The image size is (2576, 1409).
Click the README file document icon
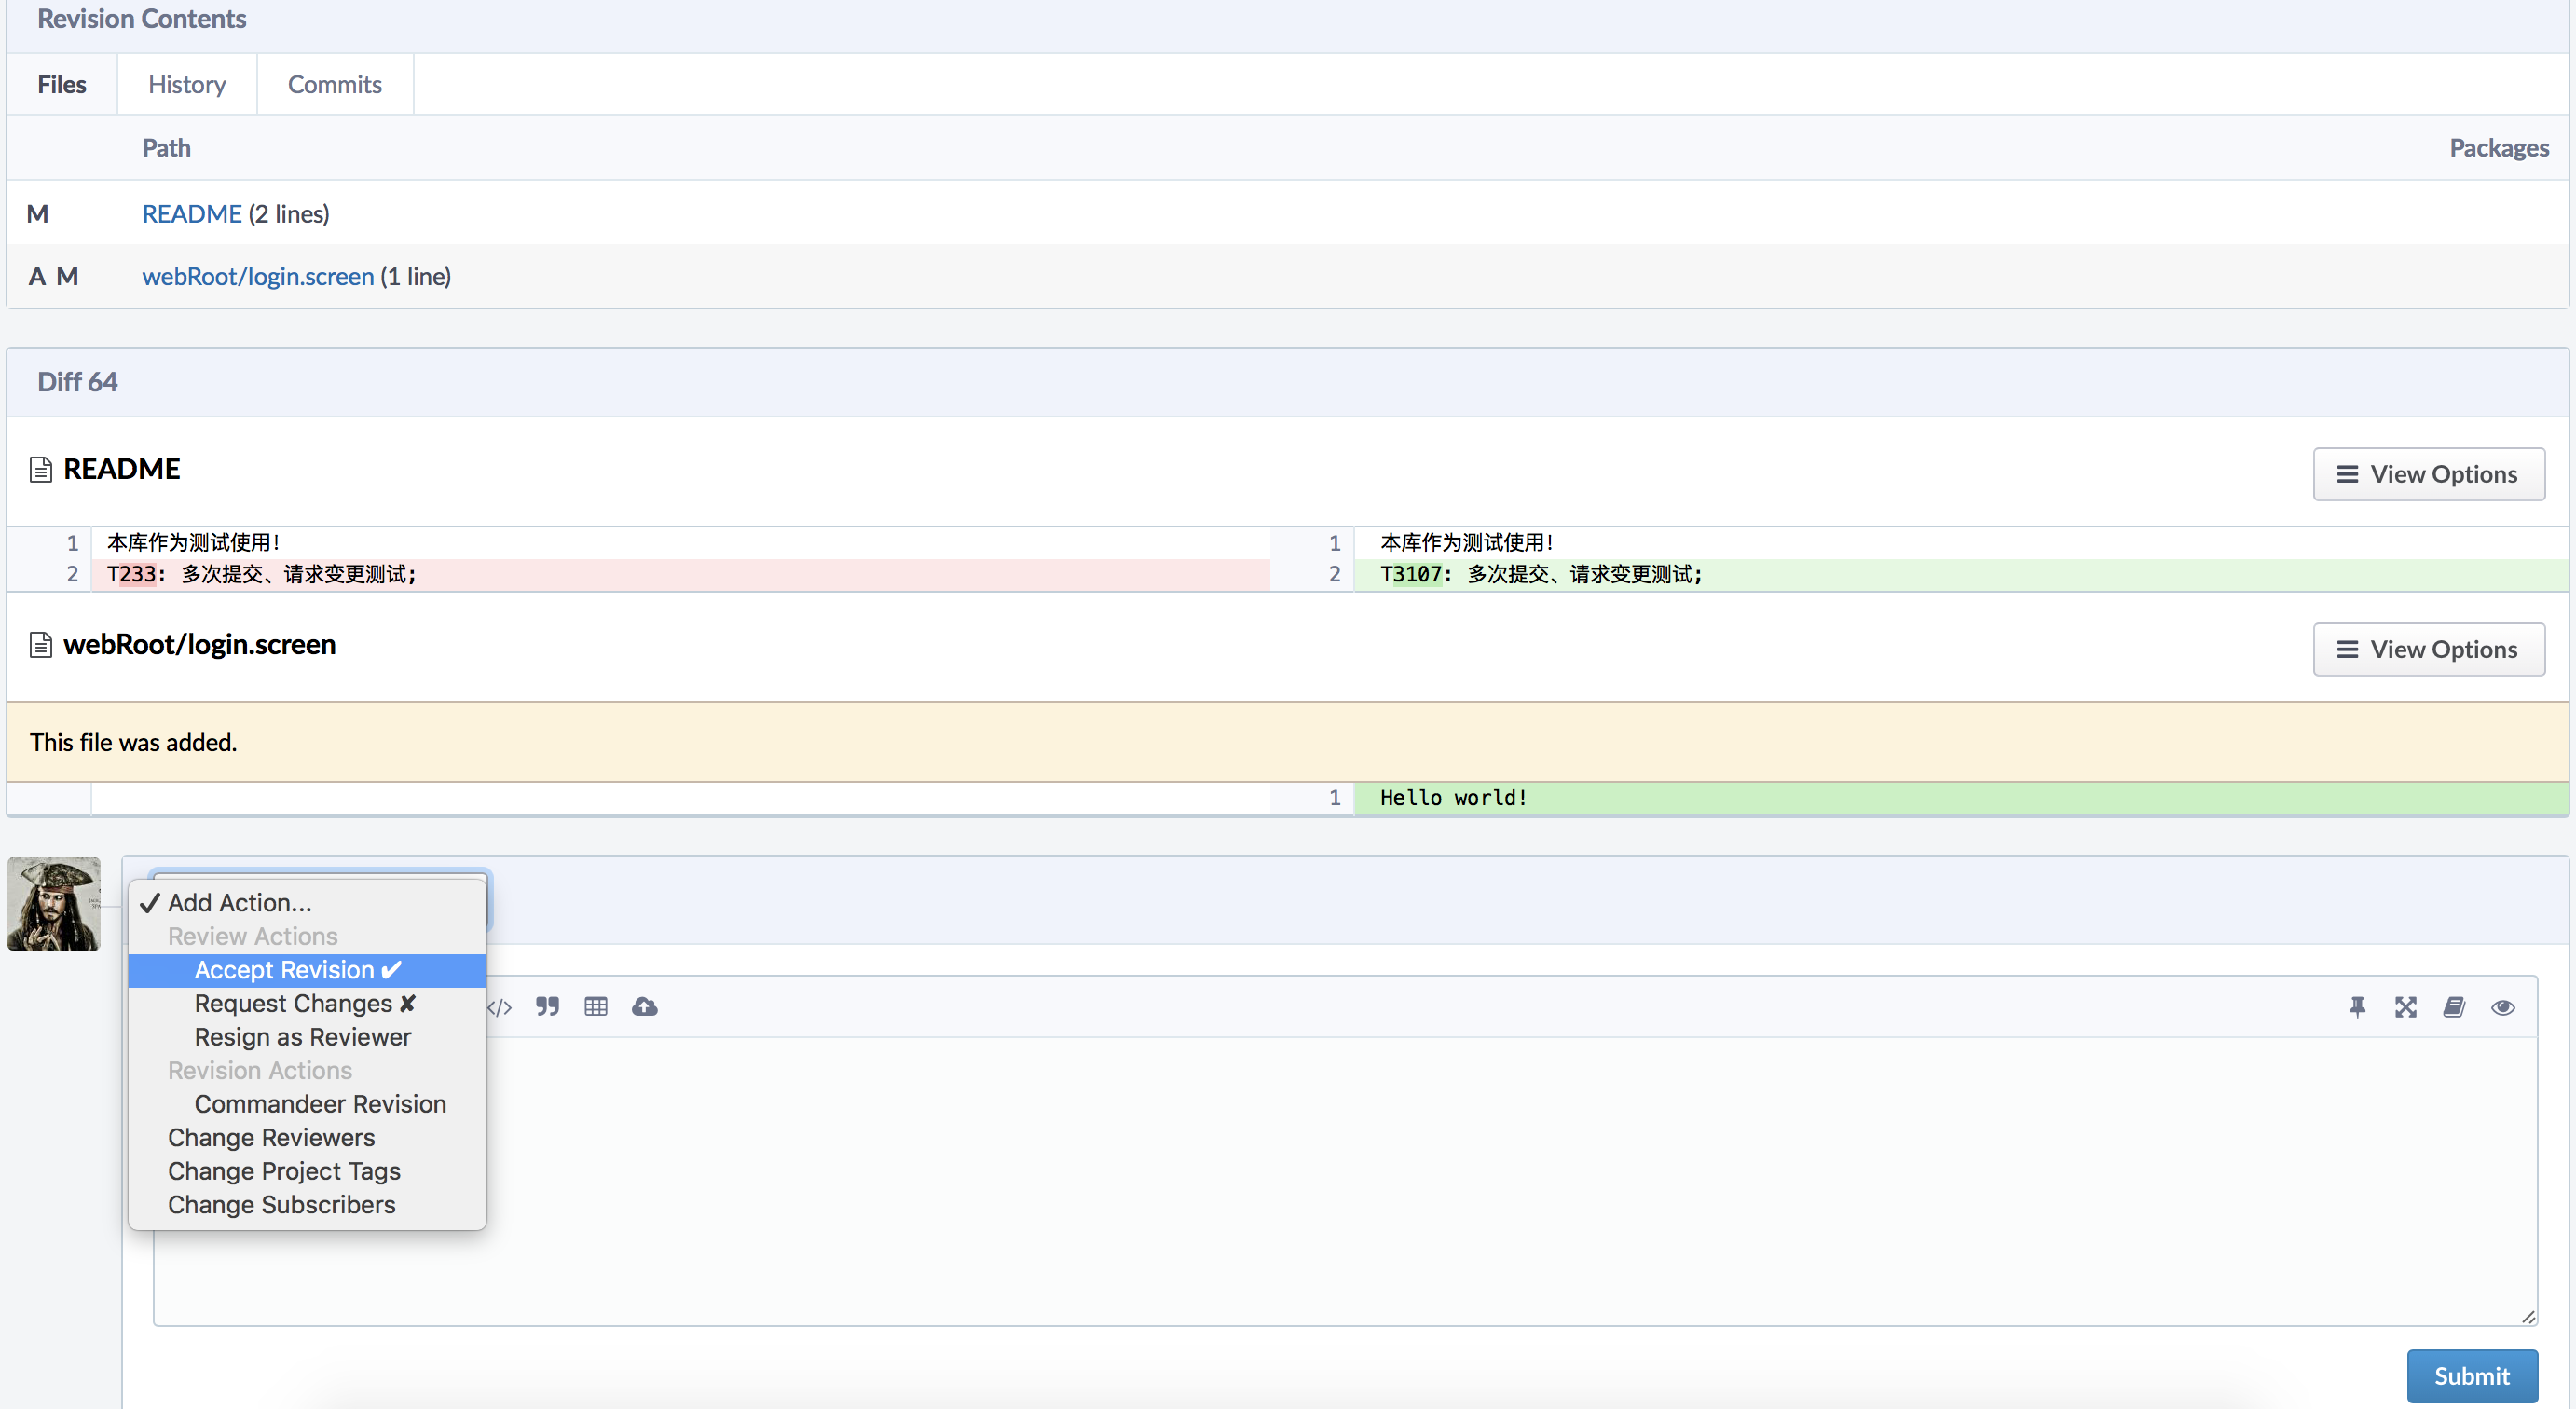pyautogui.click(x=41, y=469)
